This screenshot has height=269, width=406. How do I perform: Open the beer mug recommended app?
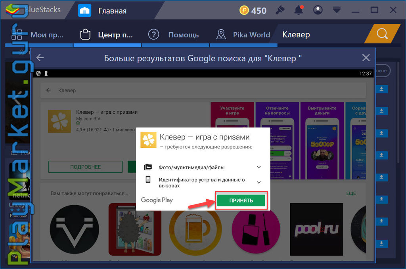coord(195,230)
